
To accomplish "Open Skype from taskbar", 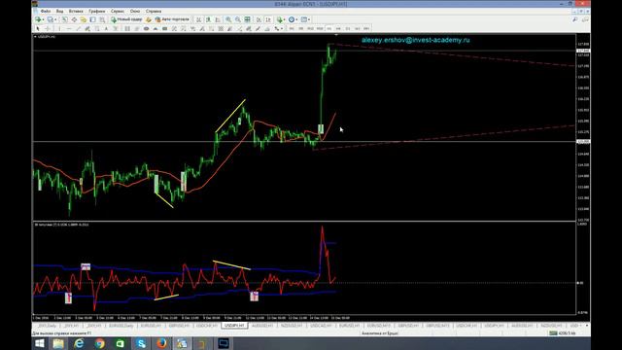I will pyautogui.click(x=141, y=343).
